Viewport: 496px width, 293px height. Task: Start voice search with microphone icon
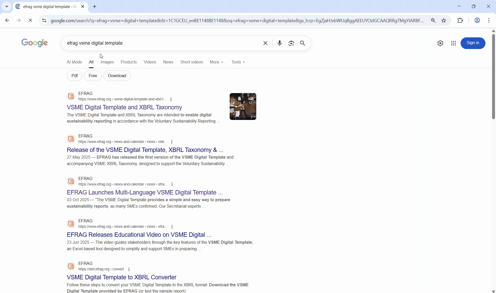point(280,43)
